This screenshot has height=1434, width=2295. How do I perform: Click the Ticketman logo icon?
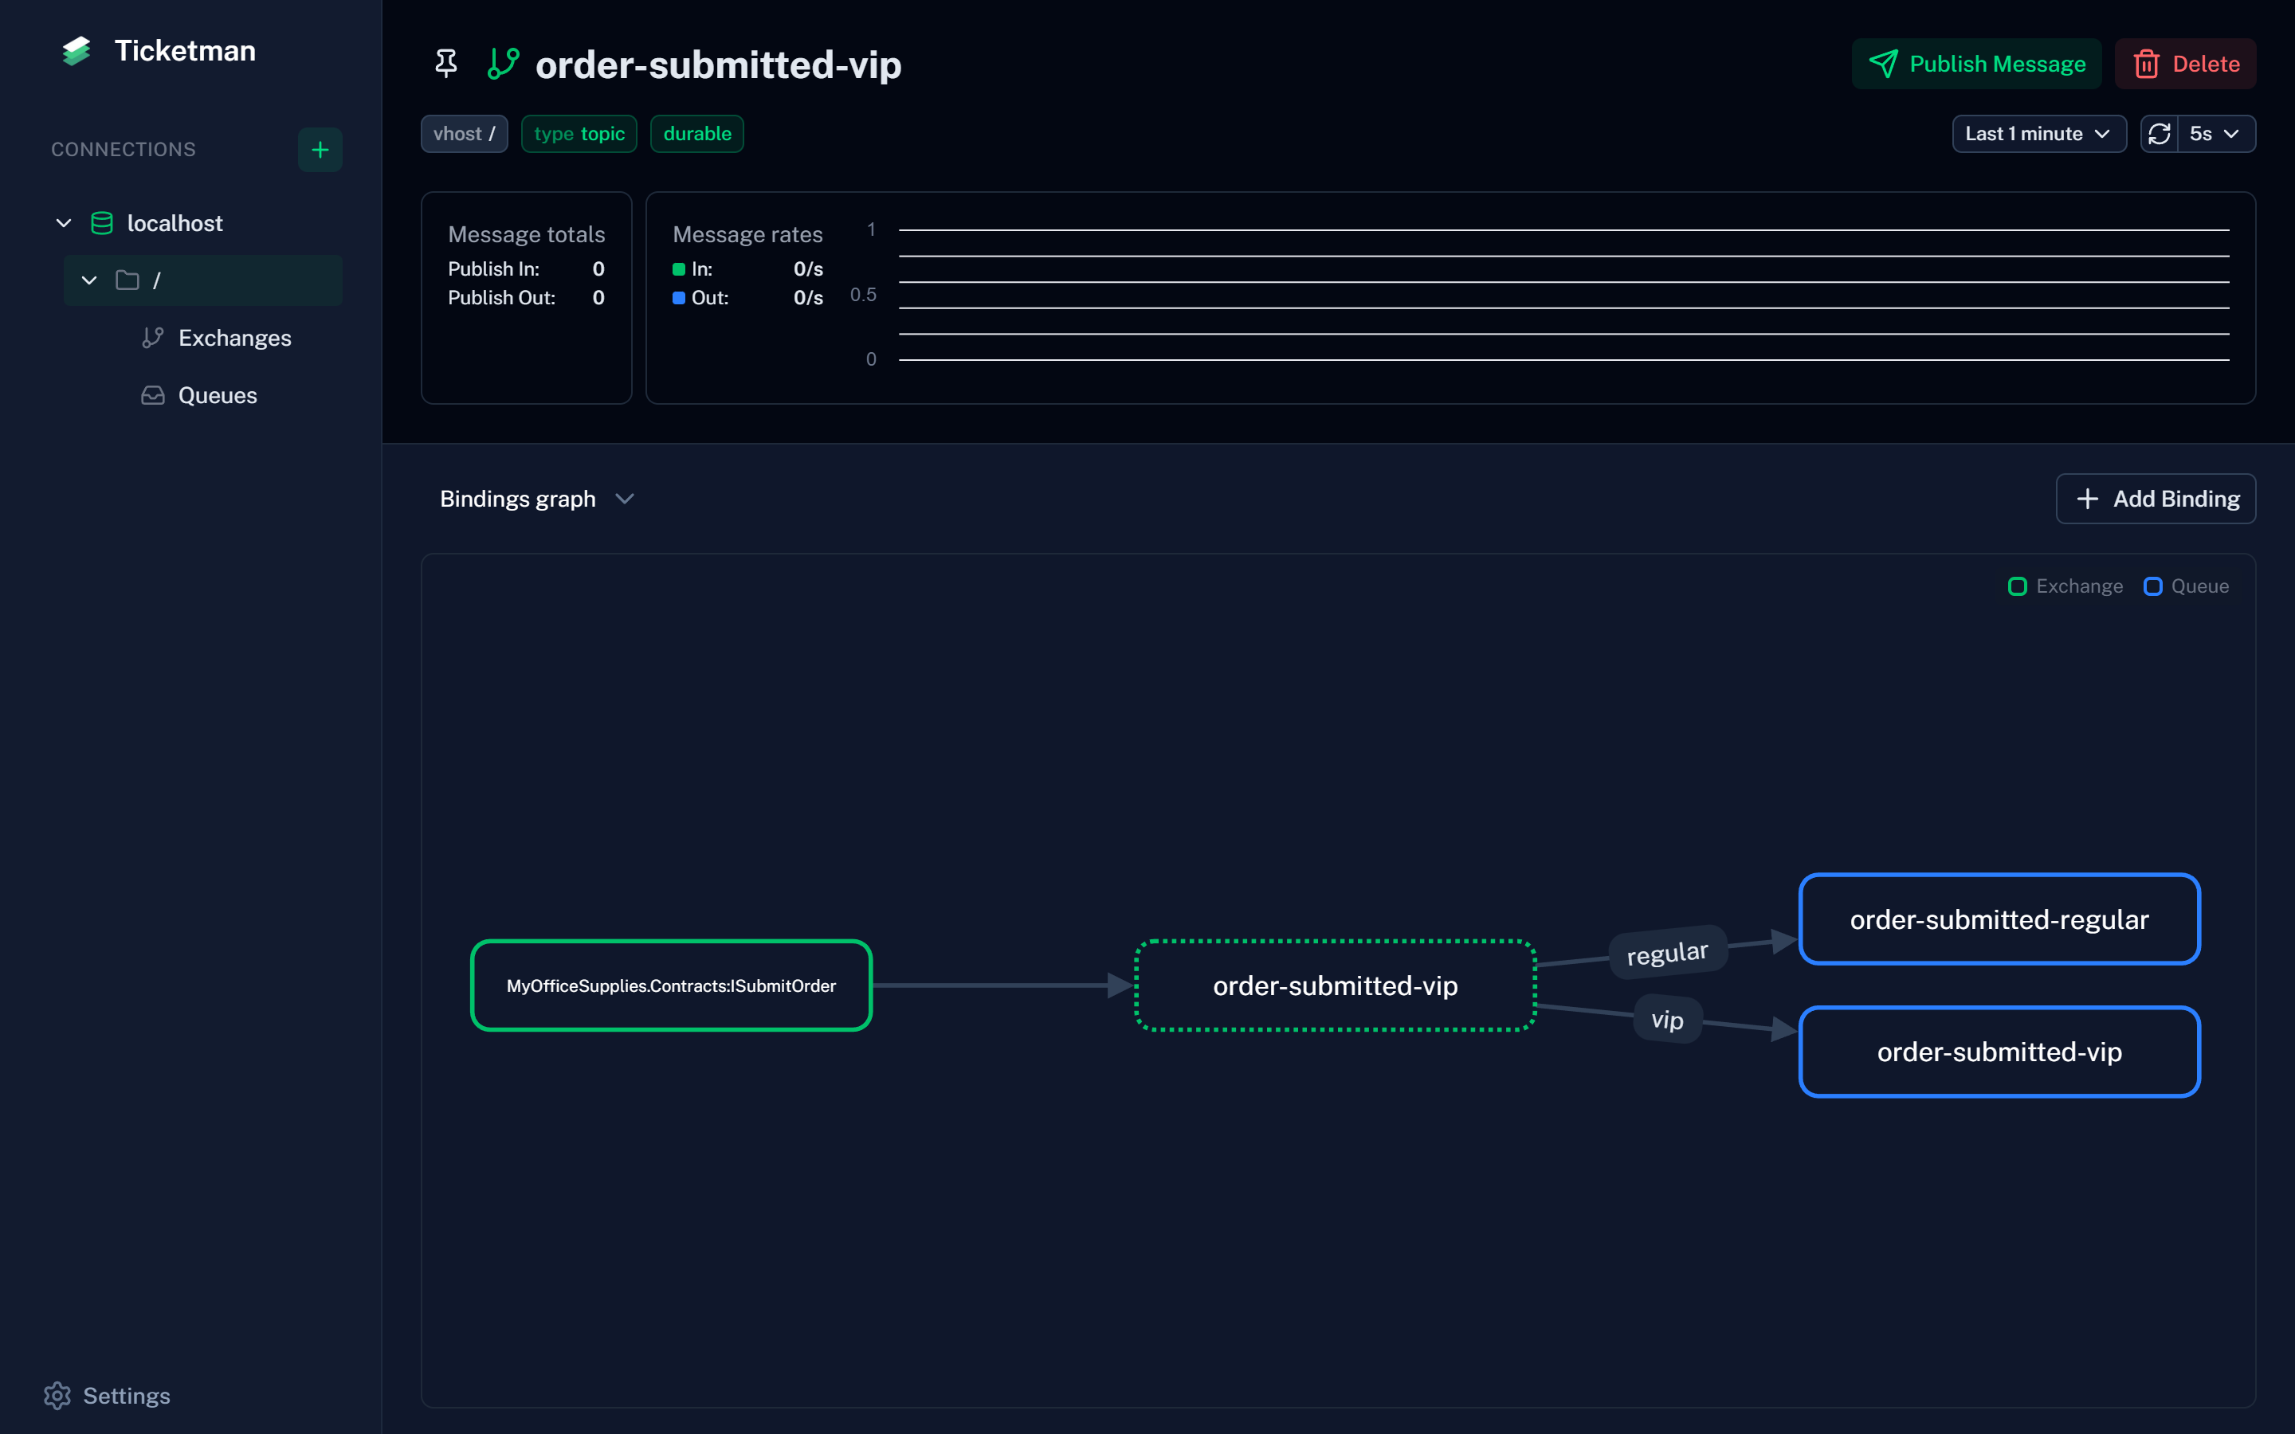click(x=76, y=51)
